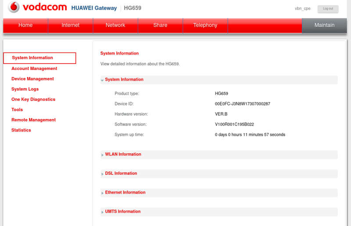Click the Log out button
The height and width of the screenshot is (226, 351).
pos(328,9)
